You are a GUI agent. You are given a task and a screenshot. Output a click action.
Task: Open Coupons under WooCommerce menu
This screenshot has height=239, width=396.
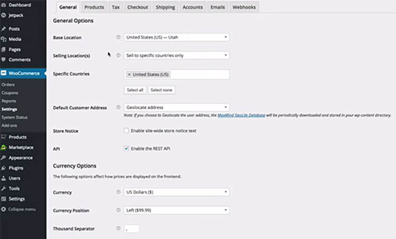(10, 93)
